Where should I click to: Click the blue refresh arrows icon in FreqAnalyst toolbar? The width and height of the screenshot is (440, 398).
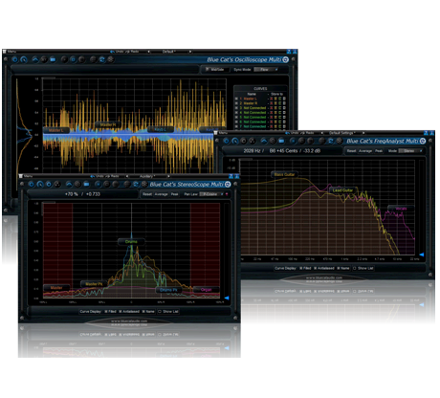click(331, 141)
